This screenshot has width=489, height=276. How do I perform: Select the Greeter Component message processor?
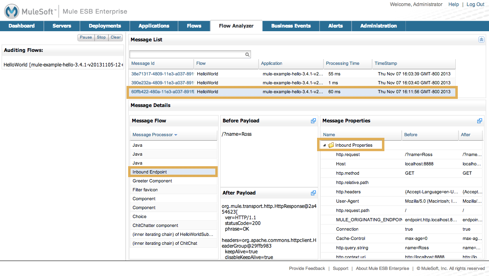coord(152,181)
